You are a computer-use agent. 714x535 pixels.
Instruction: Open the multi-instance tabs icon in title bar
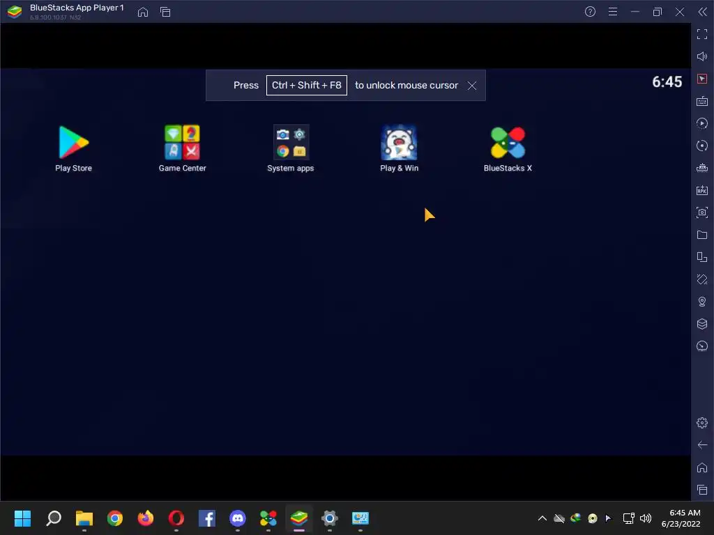pos(165,12)
